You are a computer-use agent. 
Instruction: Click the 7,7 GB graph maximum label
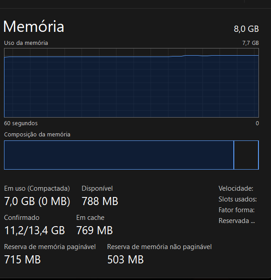point(250,43)
